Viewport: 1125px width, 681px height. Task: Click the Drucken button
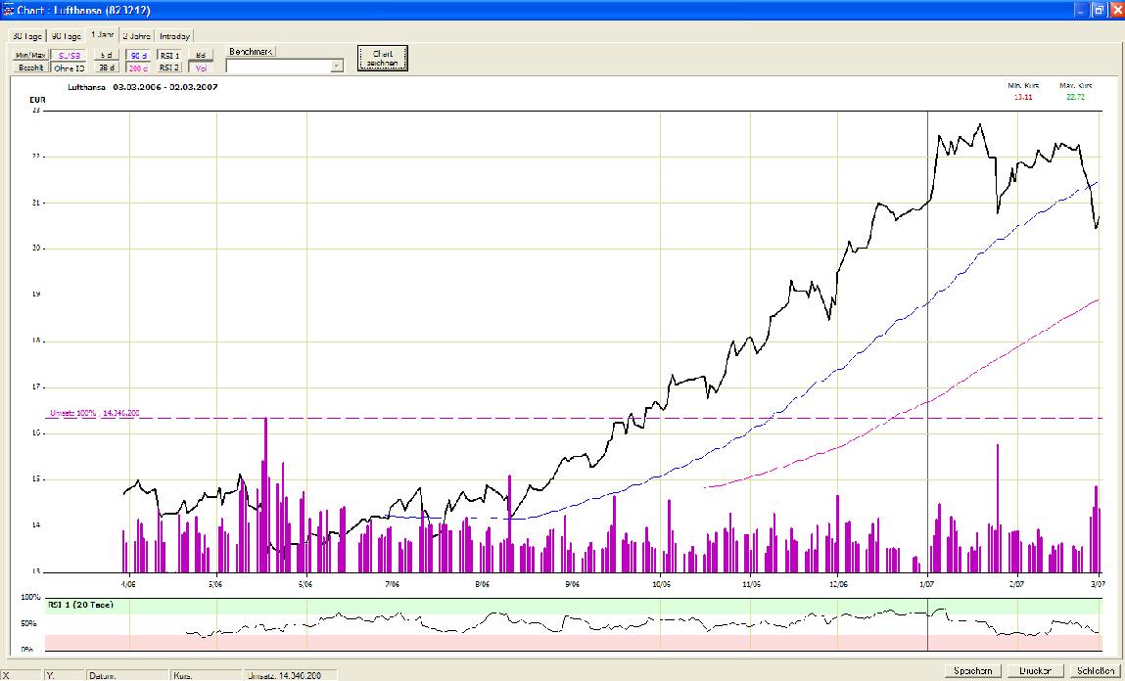[x=1035, y=671]
